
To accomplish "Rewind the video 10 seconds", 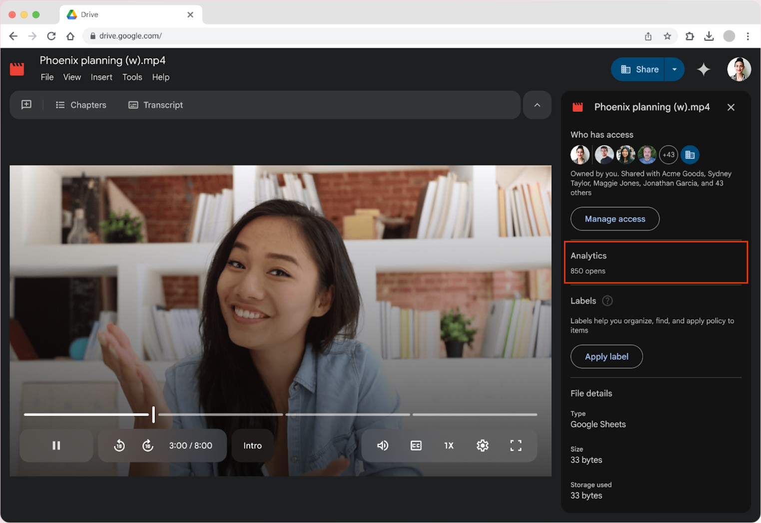I will 119,445.
